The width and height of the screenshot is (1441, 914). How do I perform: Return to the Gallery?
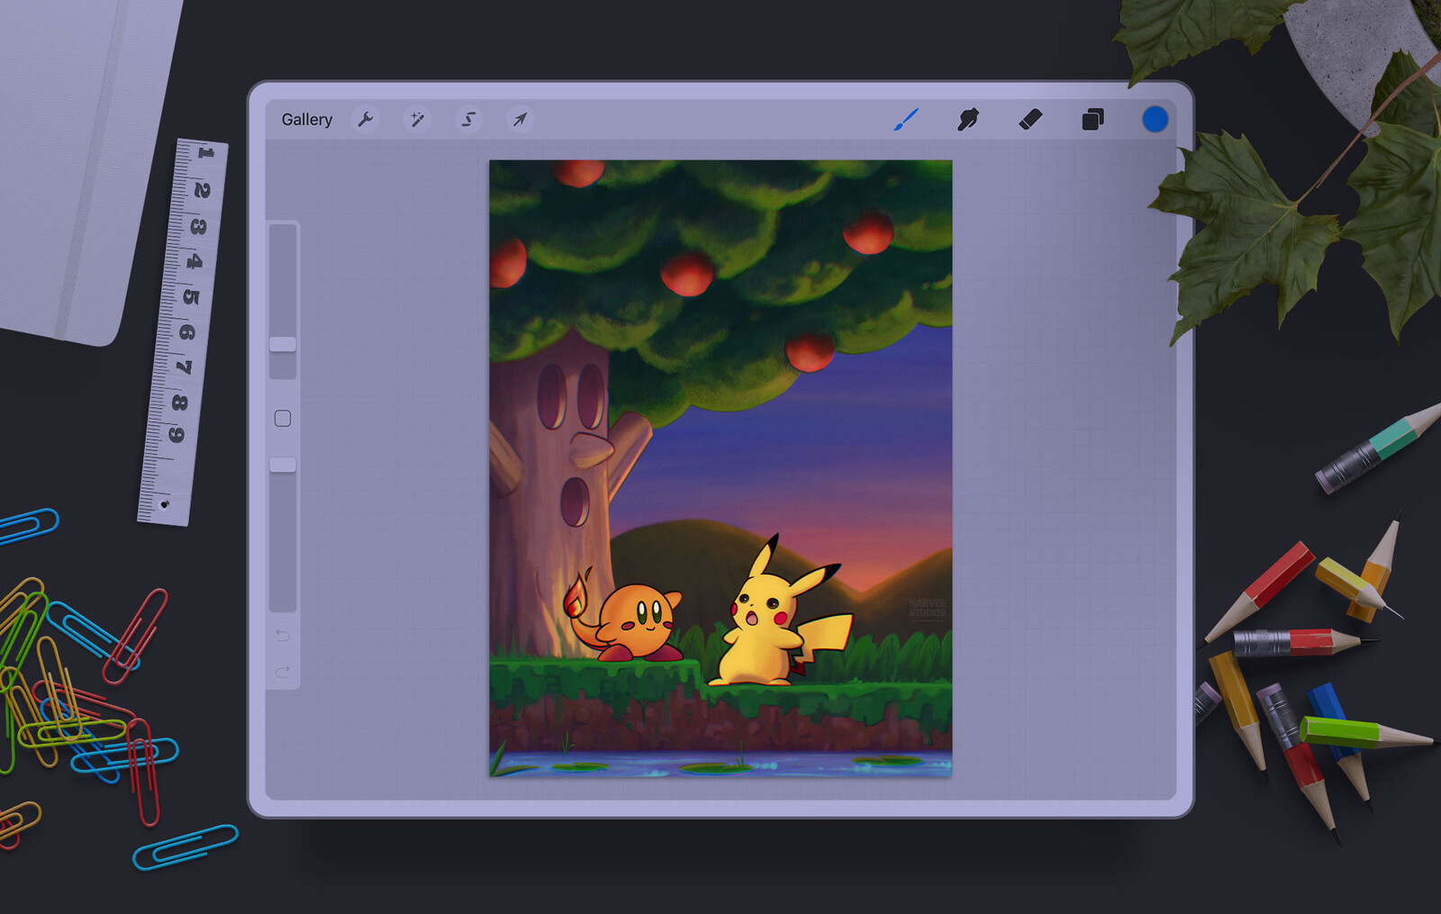tap(306, 120)
